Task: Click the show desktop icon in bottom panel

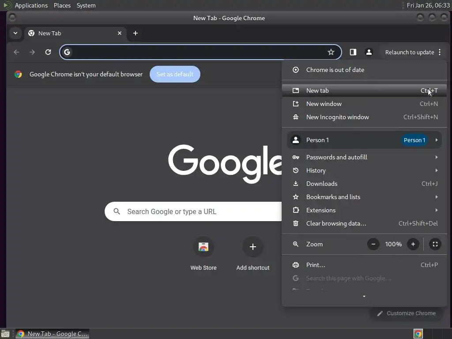Action: click(5, 334)
